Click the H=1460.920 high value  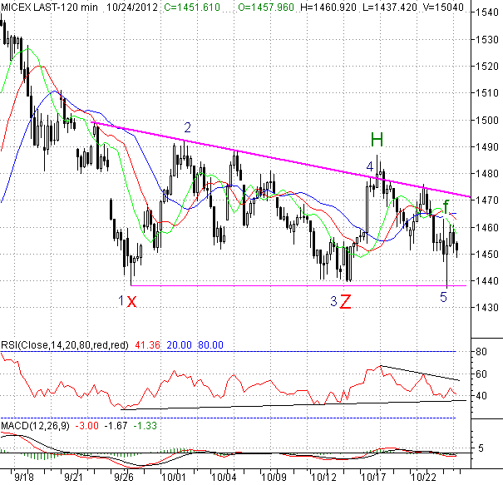point(328,7)
